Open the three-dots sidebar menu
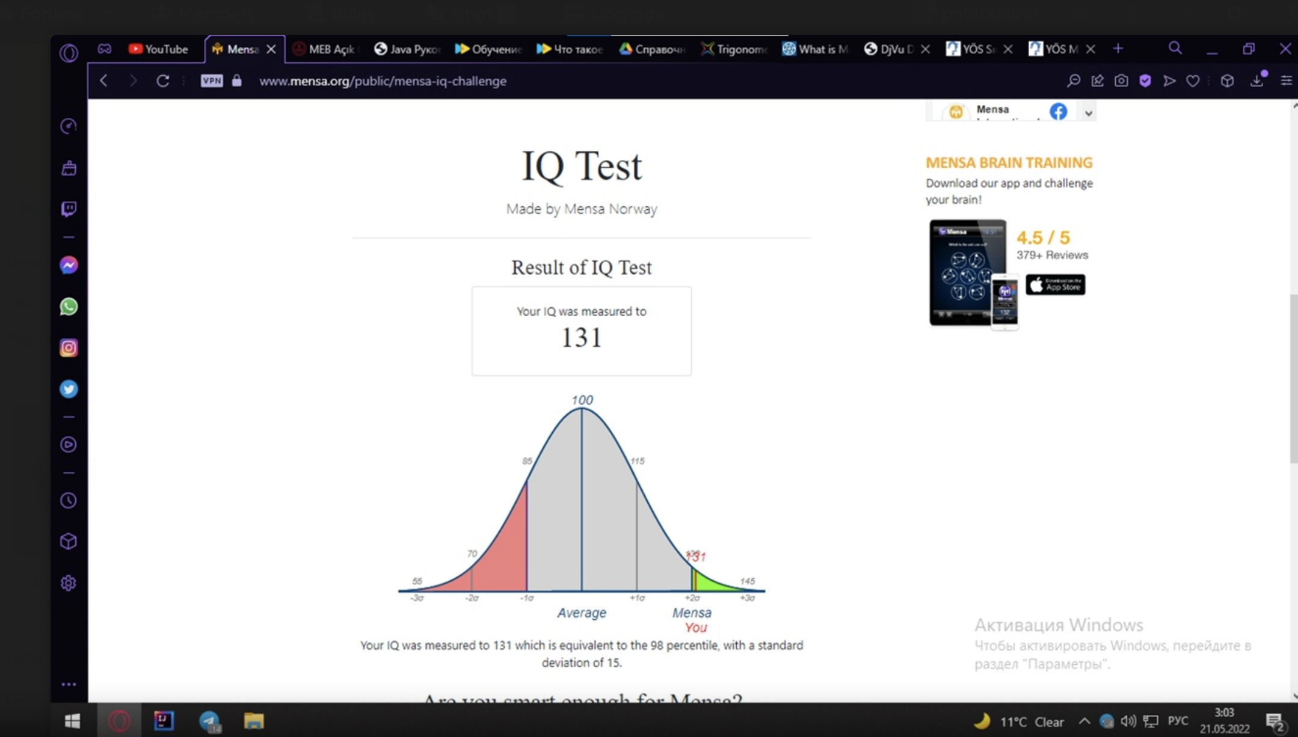The width and height of the screenshot is (1298, 737). pyautogui.click(x=69, y=684)
